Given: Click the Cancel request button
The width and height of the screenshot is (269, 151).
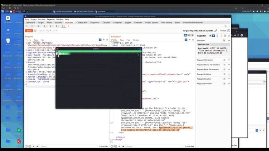Looking at the screenshot, I should click(42, 31).
